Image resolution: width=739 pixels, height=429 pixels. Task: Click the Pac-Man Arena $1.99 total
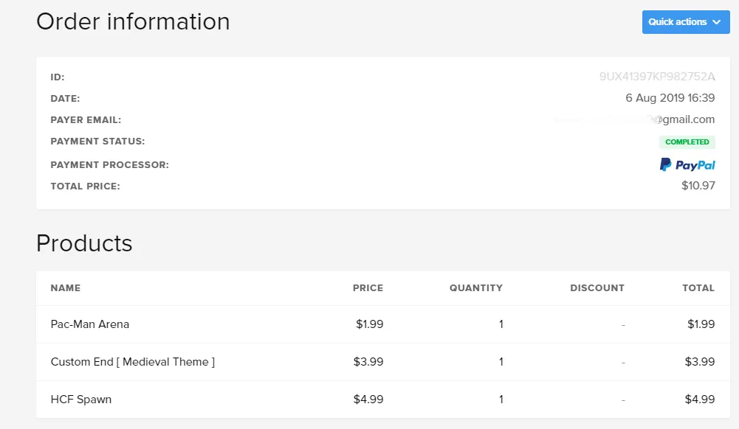click(x=701, y=324)
